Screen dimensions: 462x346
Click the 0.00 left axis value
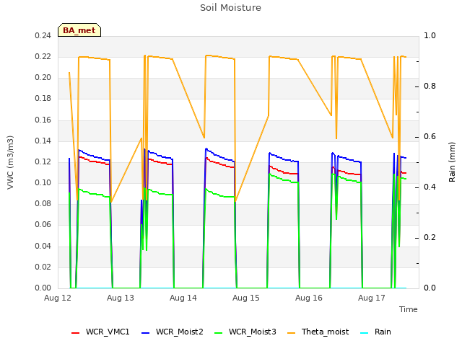pyautogui.click(x=43, y=288)
